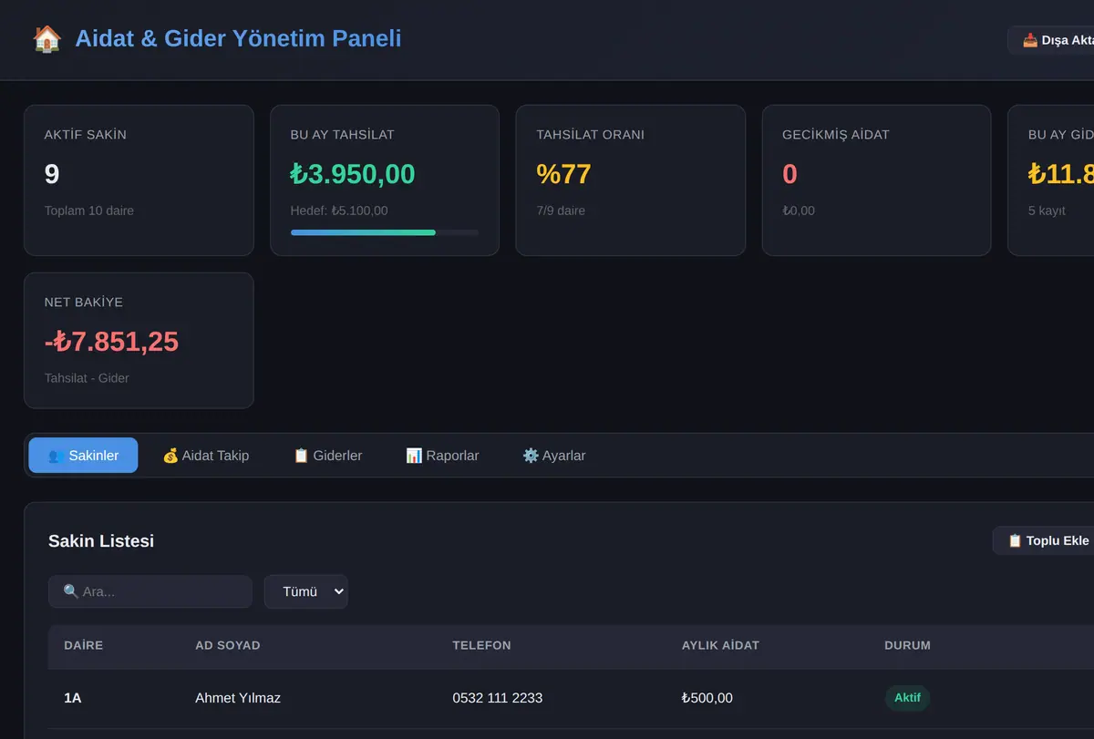Click the 5 kayıt text
This screenshot has height=739, width=1094.
[x=1047, y=210]
